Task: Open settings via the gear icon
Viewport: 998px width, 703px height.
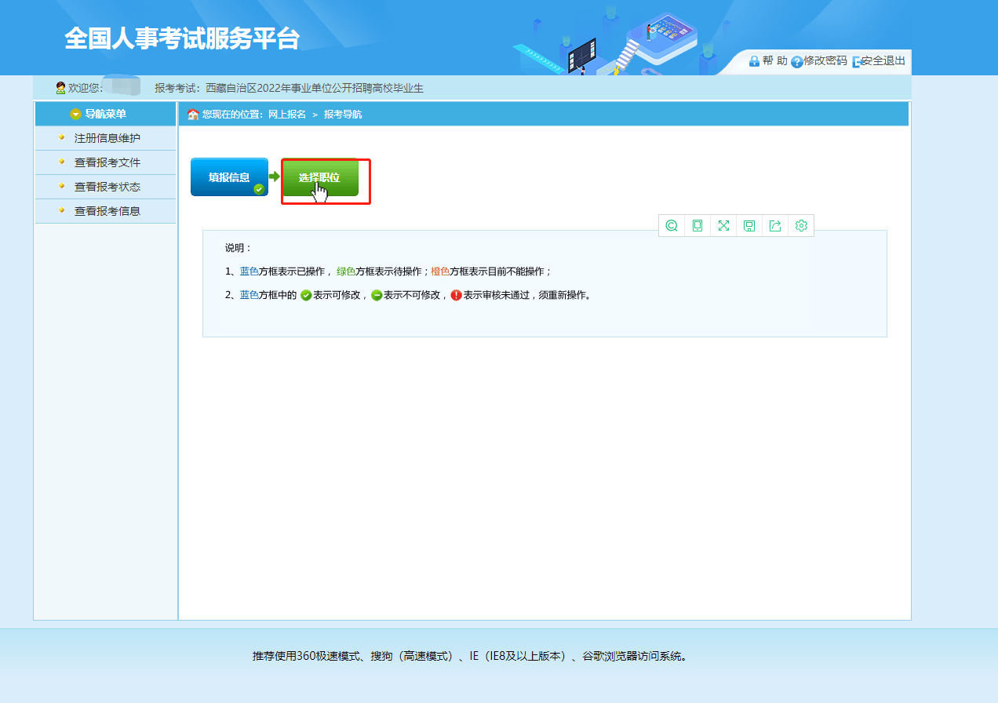Action: coord(801,226)
